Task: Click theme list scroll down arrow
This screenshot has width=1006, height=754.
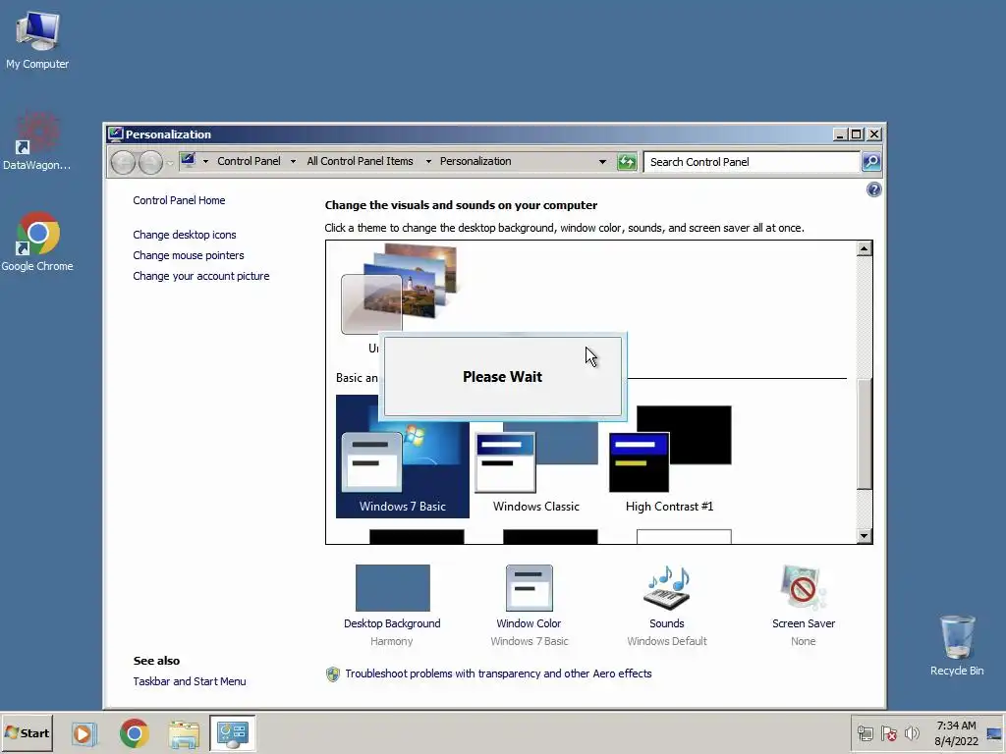Action: coord(865,536)
